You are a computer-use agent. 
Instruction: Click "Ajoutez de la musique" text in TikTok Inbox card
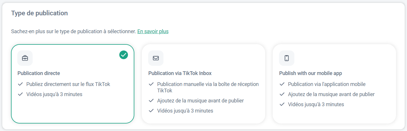[200, 101]
